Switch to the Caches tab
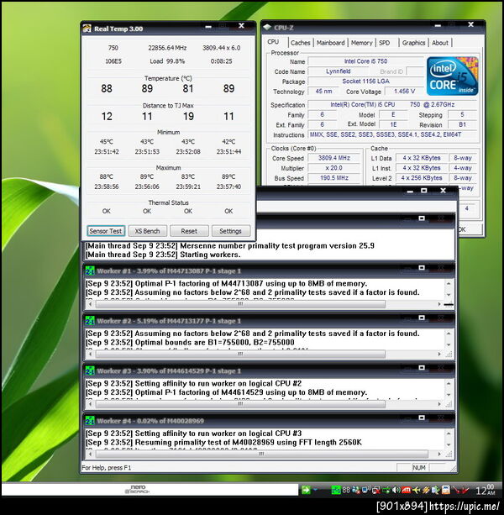504x515 pixels. (x=301, y=43)
